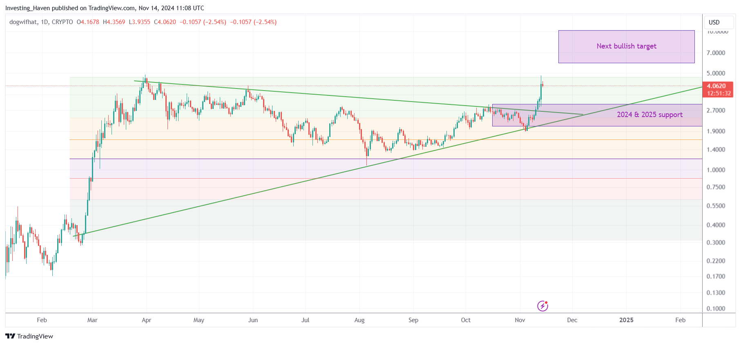The width and height of the screenshot is (741, 345).
Task: Click the 0.1300 price axis label
Action: [x=716, y=293]
